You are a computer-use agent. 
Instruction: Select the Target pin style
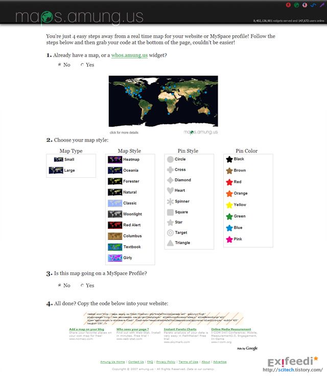coord(177,232)
